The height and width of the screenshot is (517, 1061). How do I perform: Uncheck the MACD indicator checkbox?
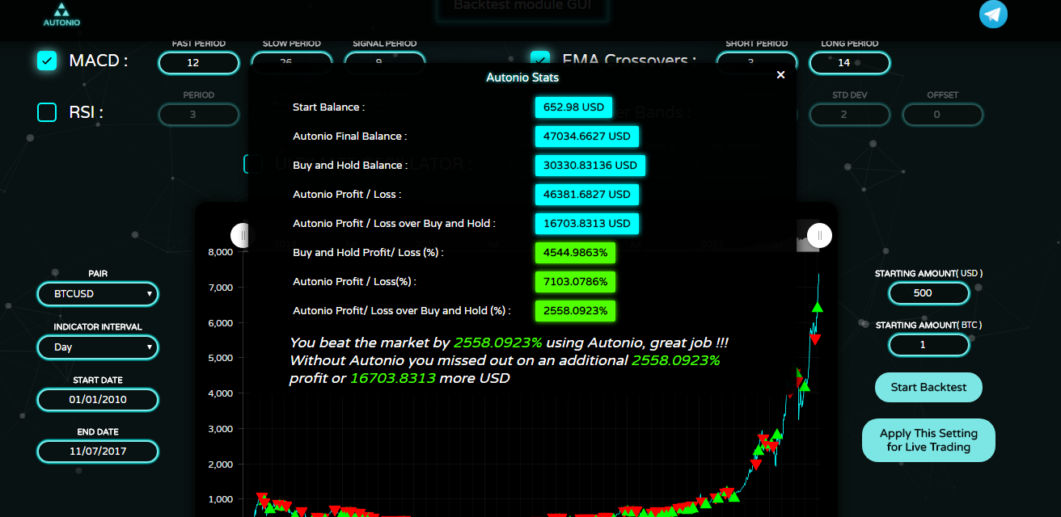(x=47, y=61)
